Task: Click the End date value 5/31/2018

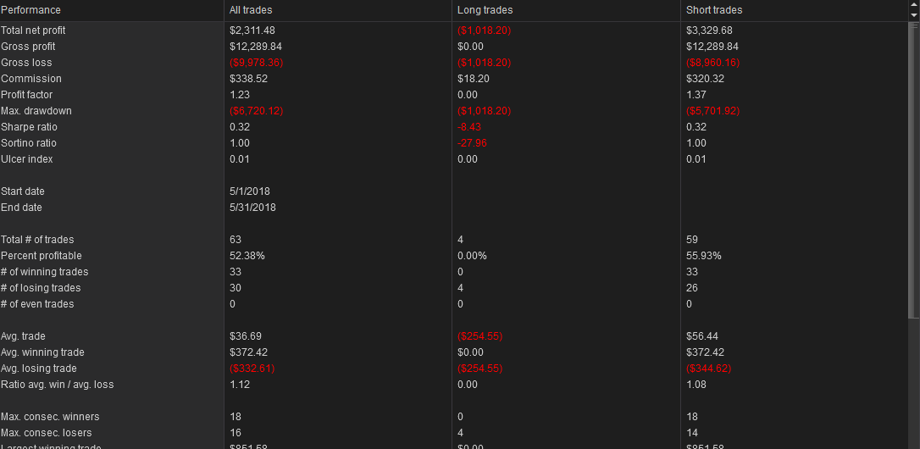Action: tap(253, 208)
